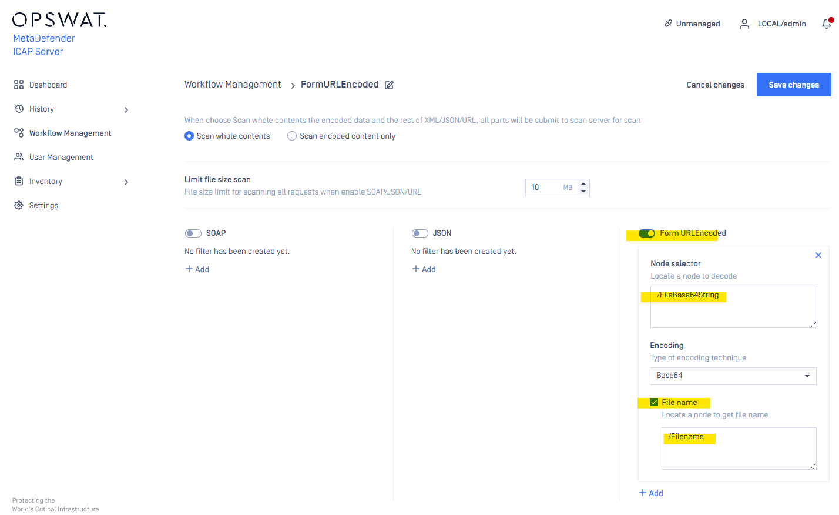The height and width of the screenshot is (515, 839).
Task: Uncheck the File name checkbox
Action: (x=654, y=403)
